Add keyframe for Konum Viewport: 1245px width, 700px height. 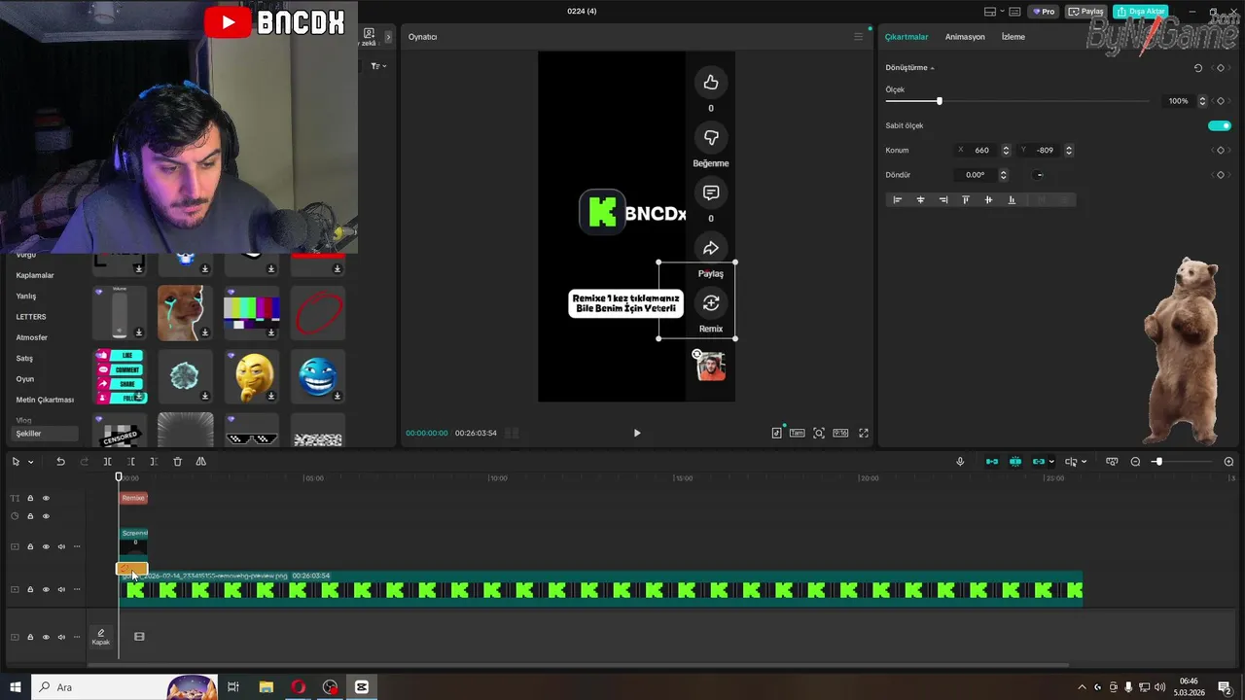coord(1221,150)
